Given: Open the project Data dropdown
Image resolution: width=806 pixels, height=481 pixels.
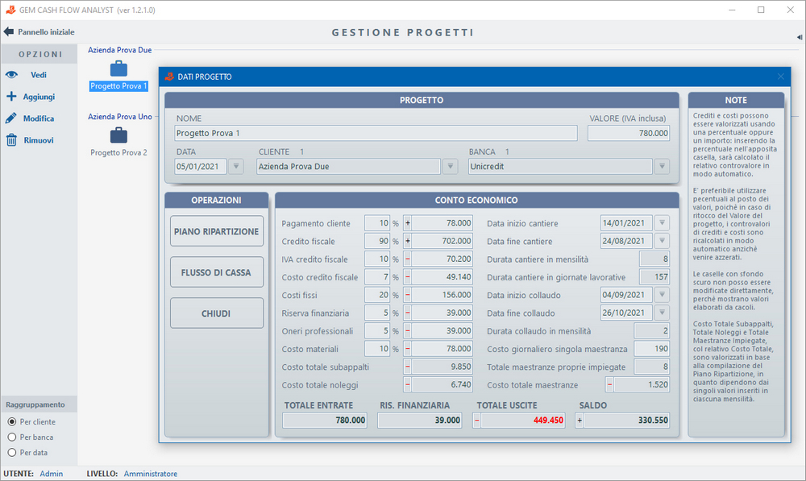Looking at the screenshot, I should point(236,167).
